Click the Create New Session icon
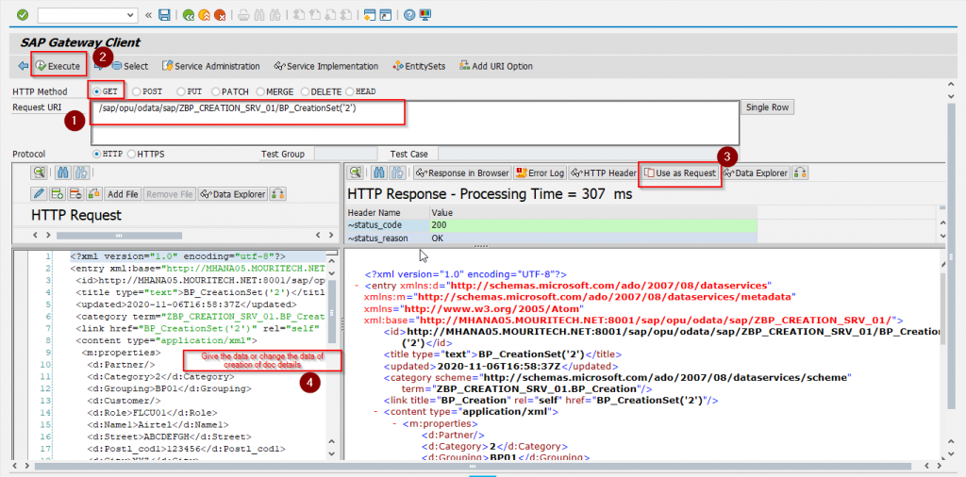 pyautogui.click(x=370, y=15)
